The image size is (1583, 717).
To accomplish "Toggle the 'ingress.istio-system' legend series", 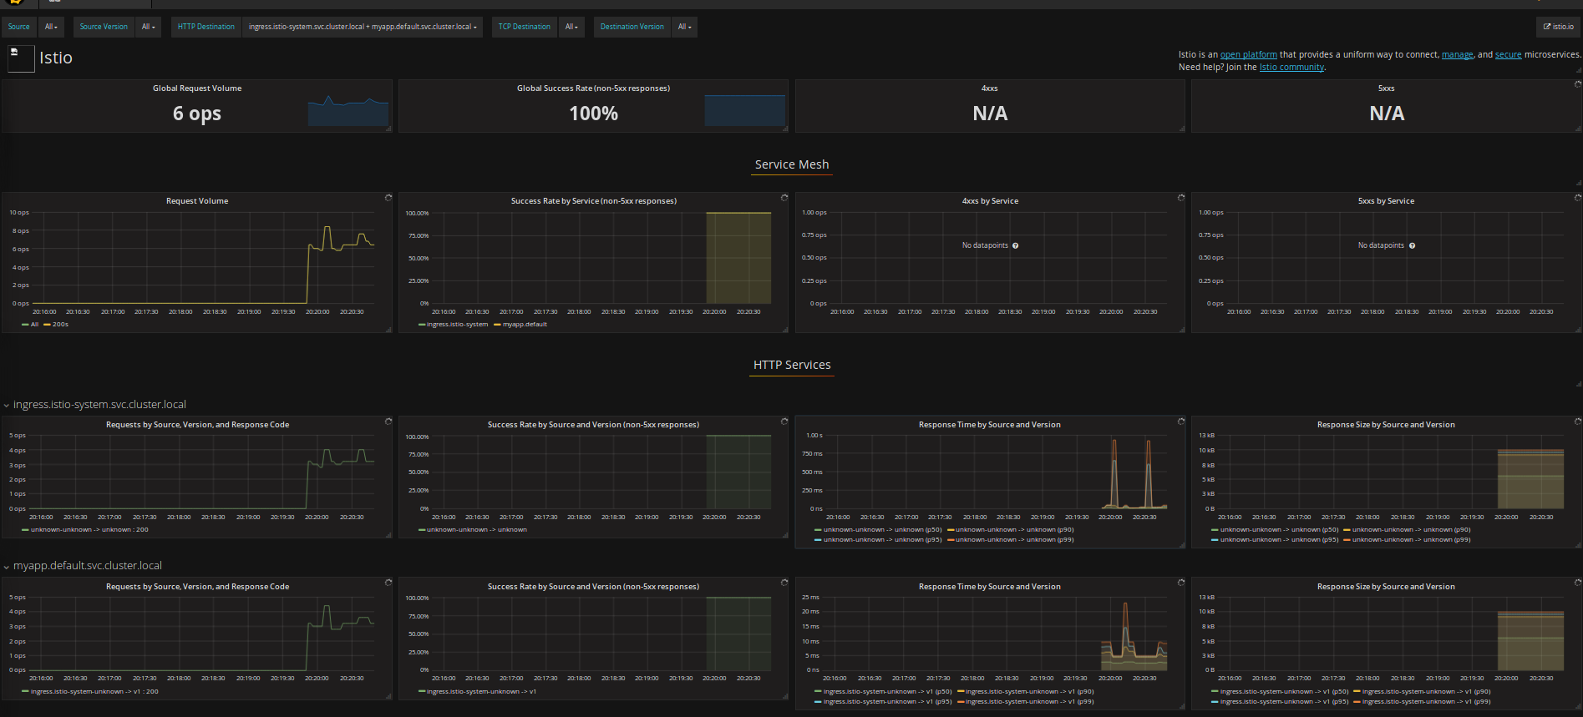I will (457, 325).
